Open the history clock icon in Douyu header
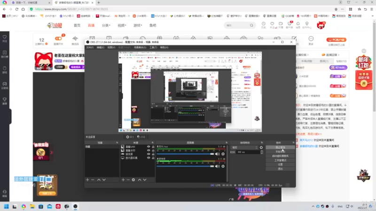This screenshot has height=211, width=376. click(264, 24)
